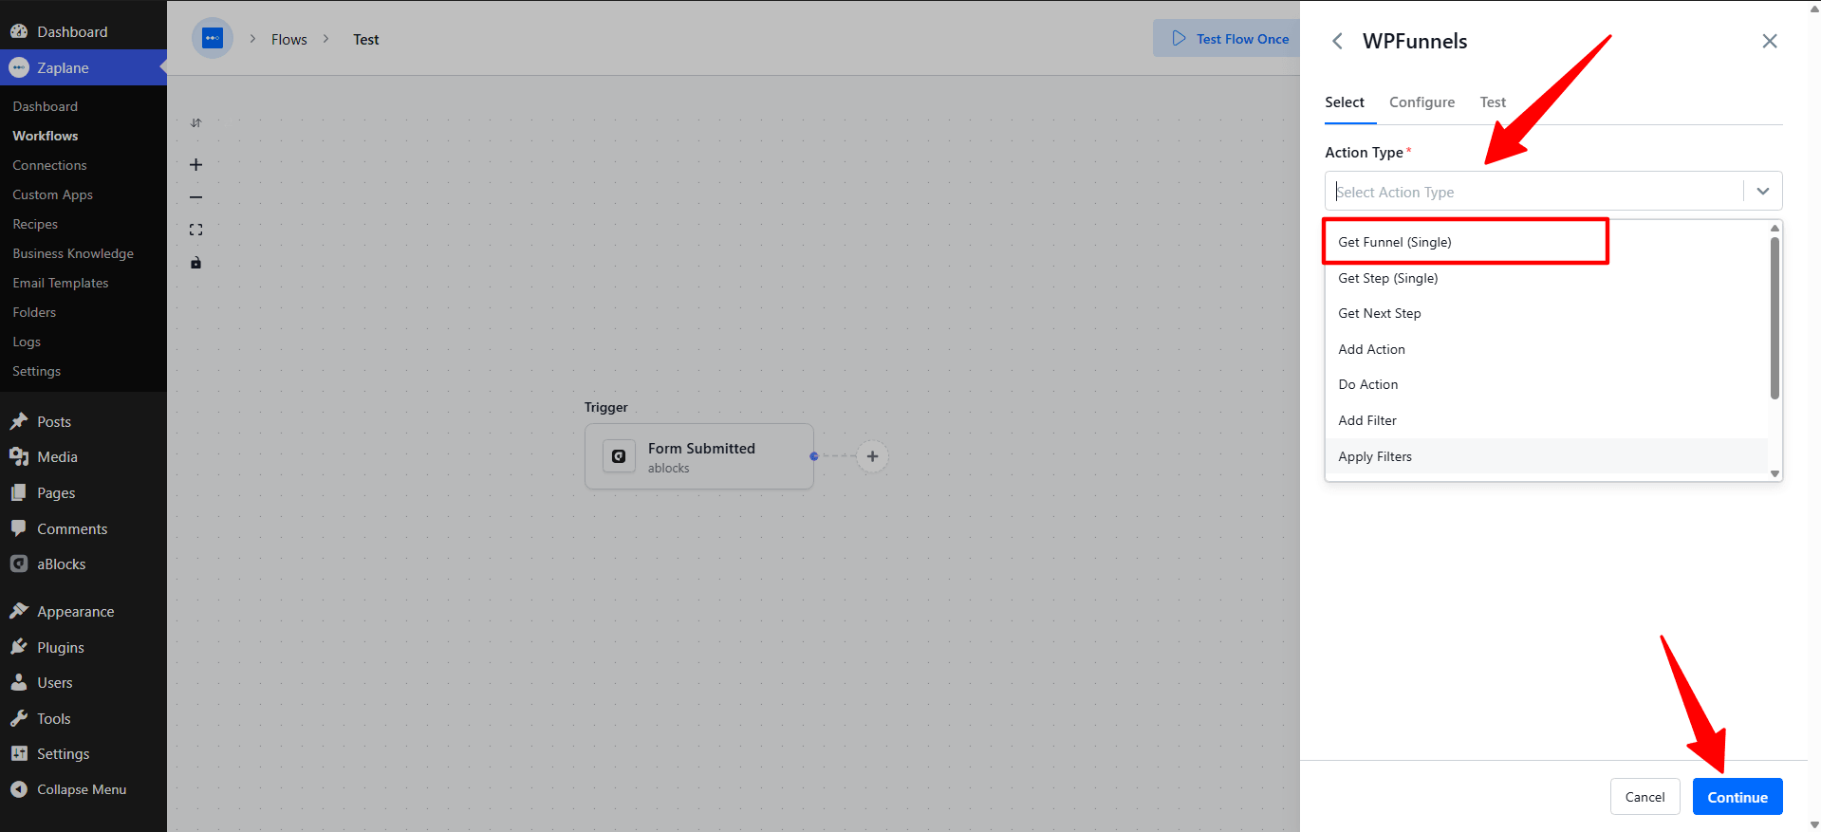Open the aBlocks sidebar icon
This screenshot has width=1821, height=832.
(19, 564)
